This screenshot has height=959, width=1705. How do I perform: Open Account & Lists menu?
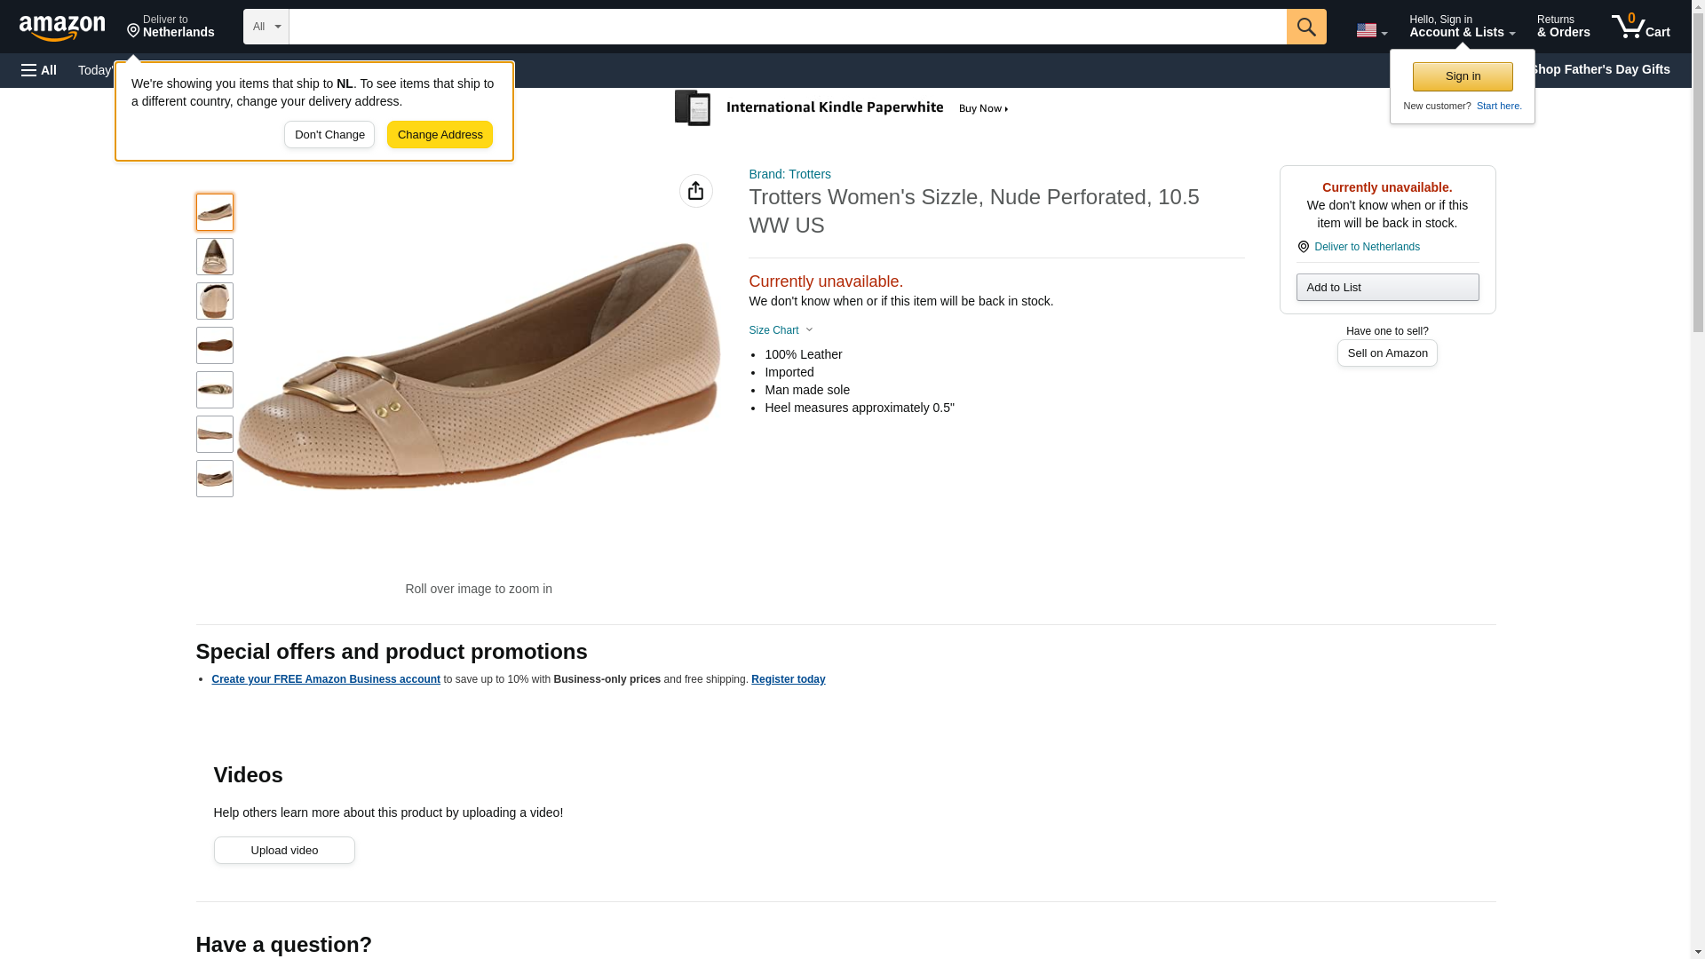tap(1462, 27)
